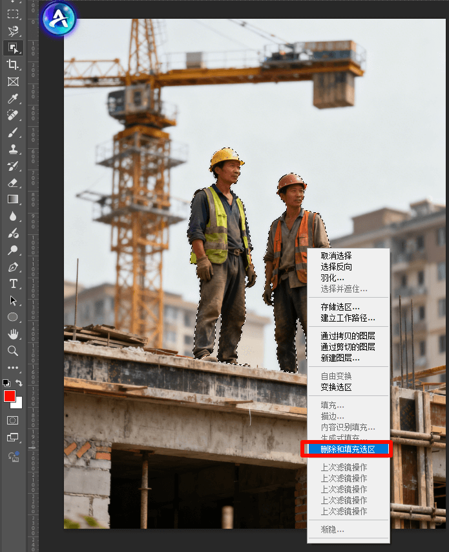Image resolution: width=449 pixels, height=552 pixels.
Task: Select the Spot Healing Brush tool
Action: click(12, 115)
